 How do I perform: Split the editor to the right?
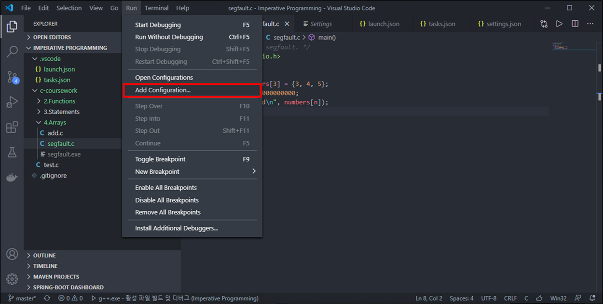575,24
